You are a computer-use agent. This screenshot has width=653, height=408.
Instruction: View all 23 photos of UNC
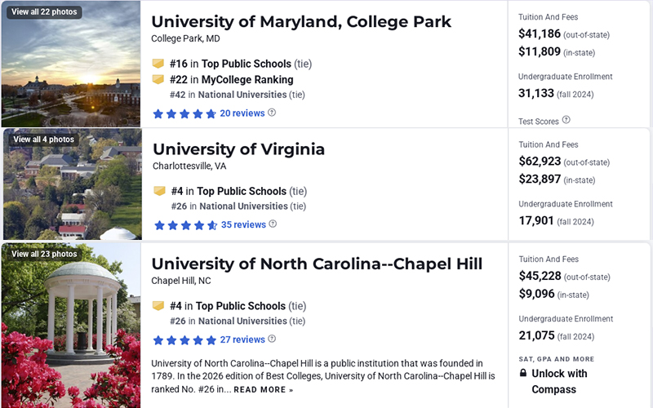point(44,254)
